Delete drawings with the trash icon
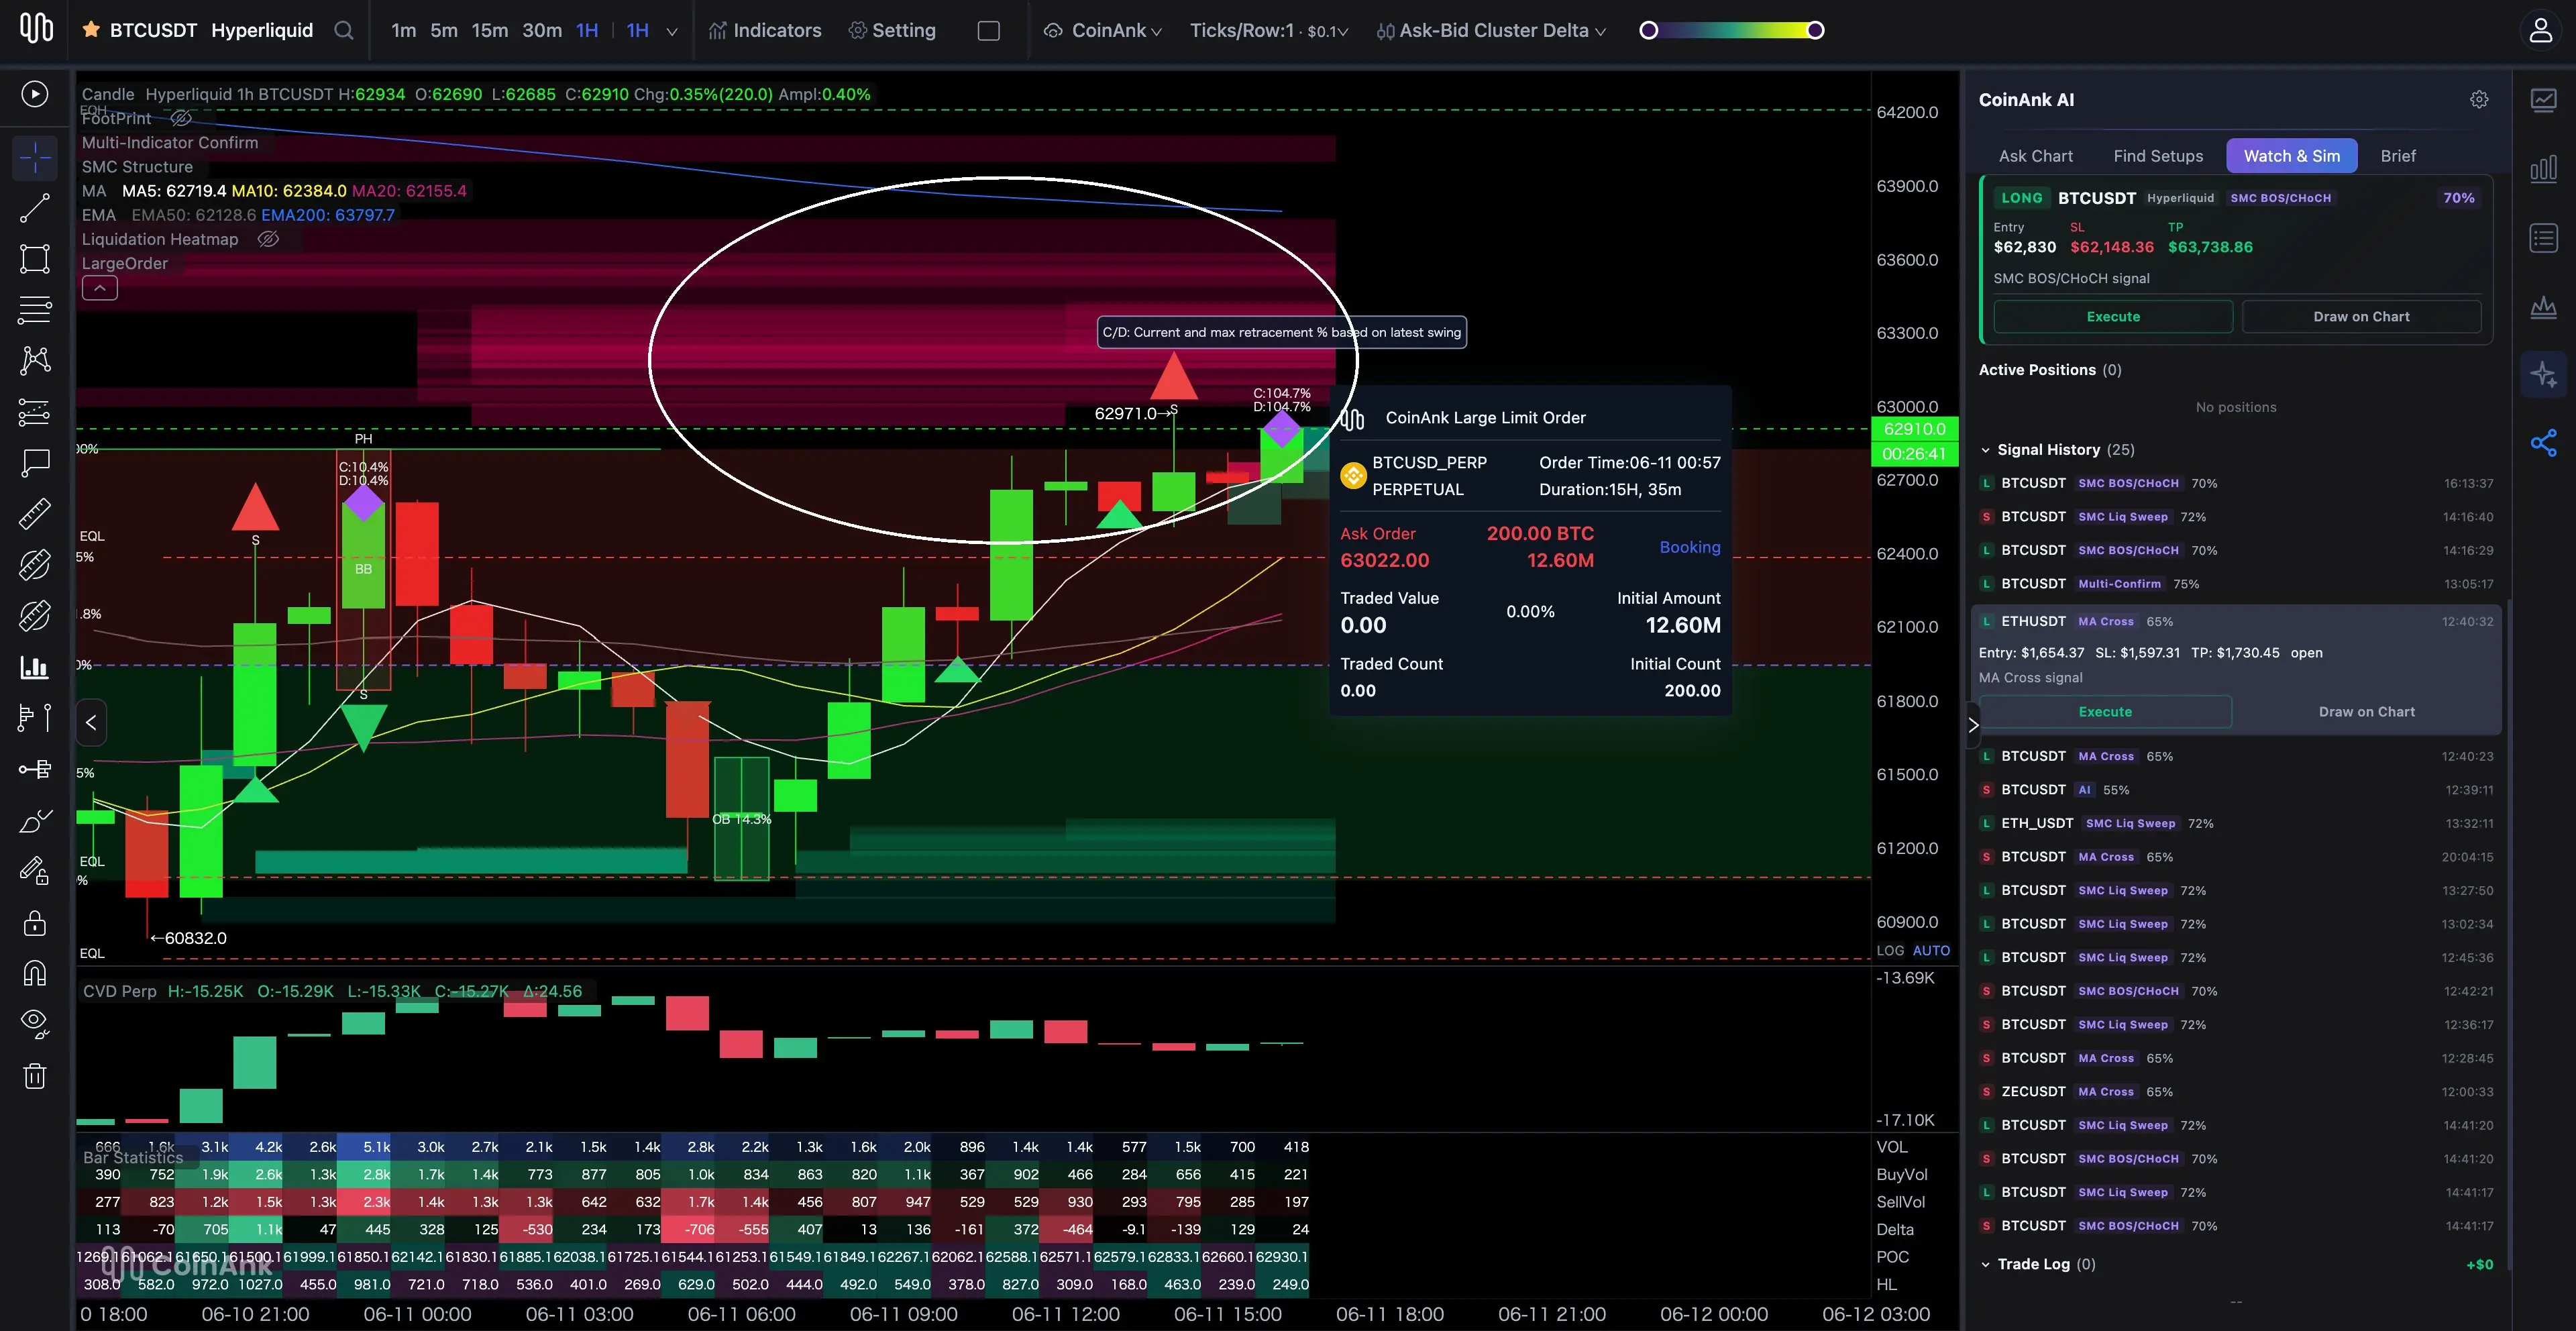 click(35, 1076)
